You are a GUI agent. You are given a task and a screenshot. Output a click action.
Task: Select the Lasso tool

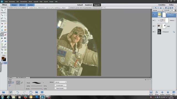[x=2, y=18]
